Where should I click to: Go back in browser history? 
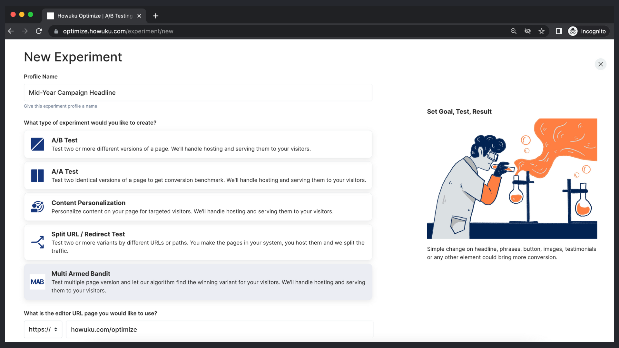(11, 31)
